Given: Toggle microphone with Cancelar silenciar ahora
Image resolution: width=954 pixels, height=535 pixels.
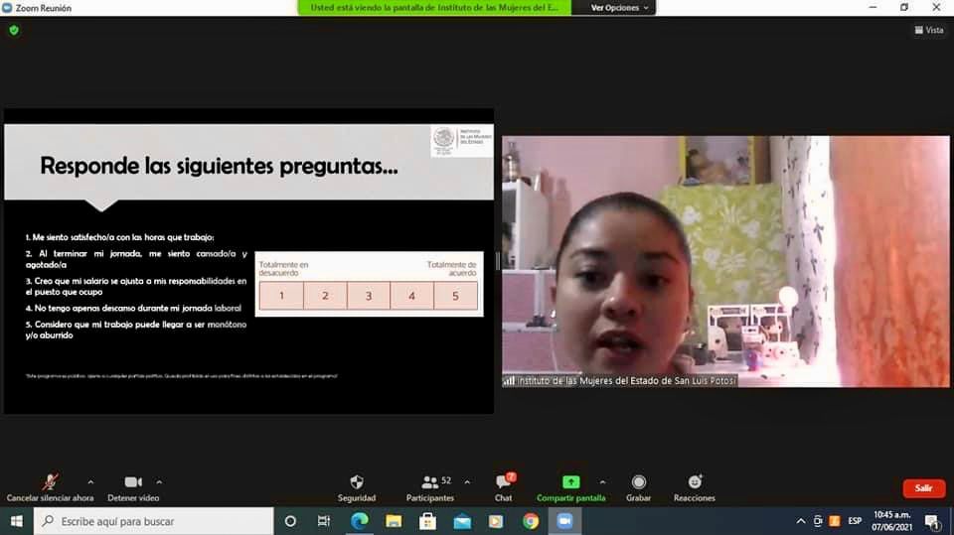Looking at the screenshot, I should click(50, 482).
